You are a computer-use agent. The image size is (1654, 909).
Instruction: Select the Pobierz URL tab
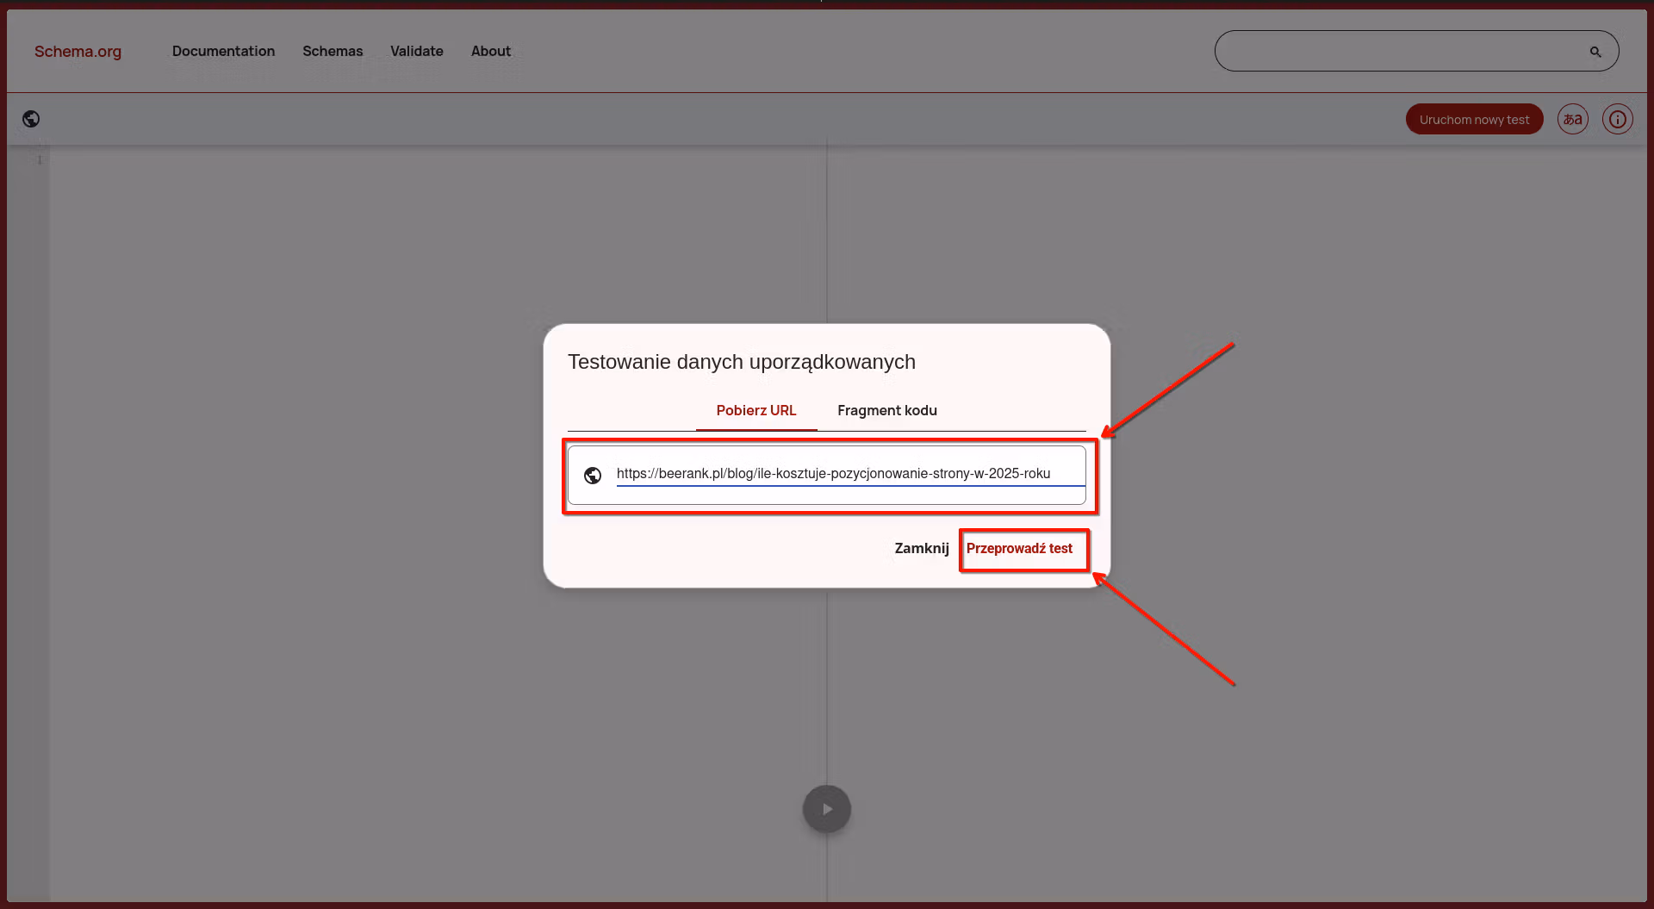755,410
